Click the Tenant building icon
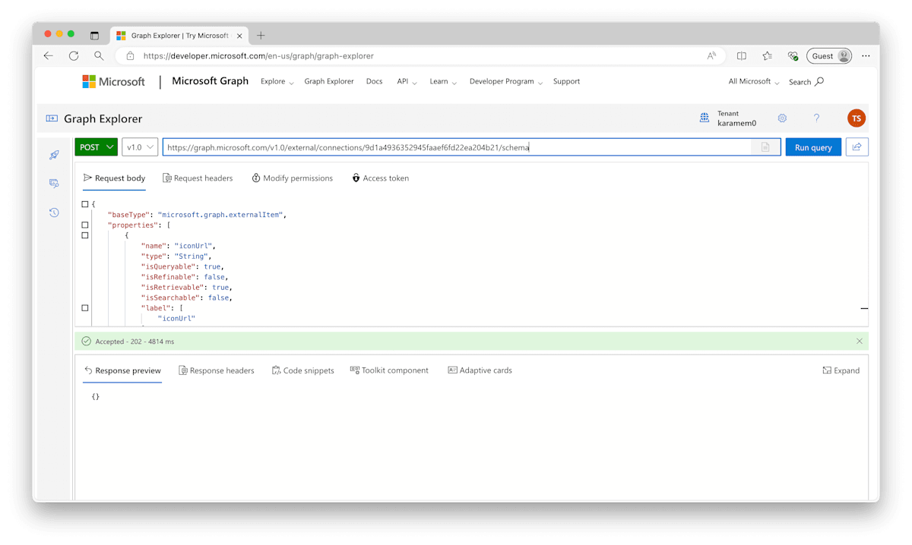Viewport: 912px width, 545px height. tap(705, 118)
